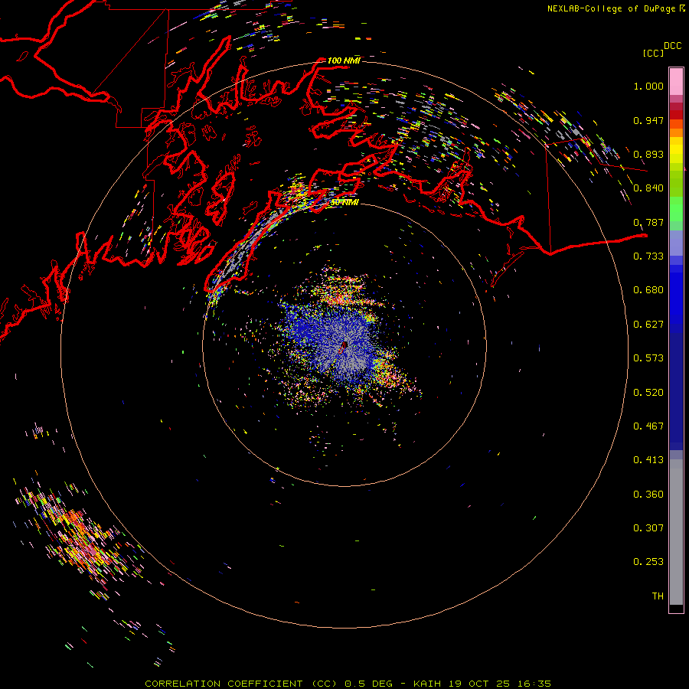Click the 0.307 scale label
Viewport: 689px width, 689px height.
[648, 528]
